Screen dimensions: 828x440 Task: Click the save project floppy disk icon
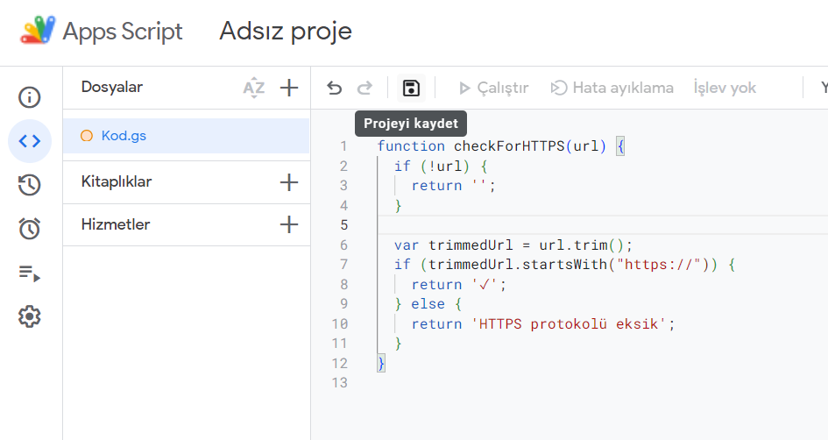[x=411, y=88]
